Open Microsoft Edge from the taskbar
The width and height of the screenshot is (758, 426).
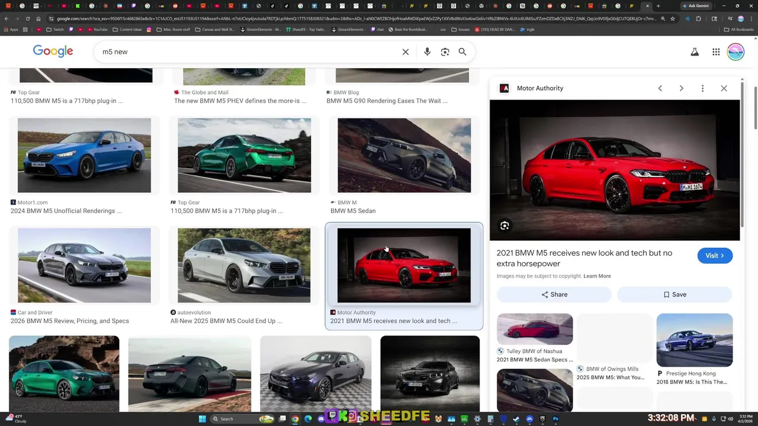(308, 419)
